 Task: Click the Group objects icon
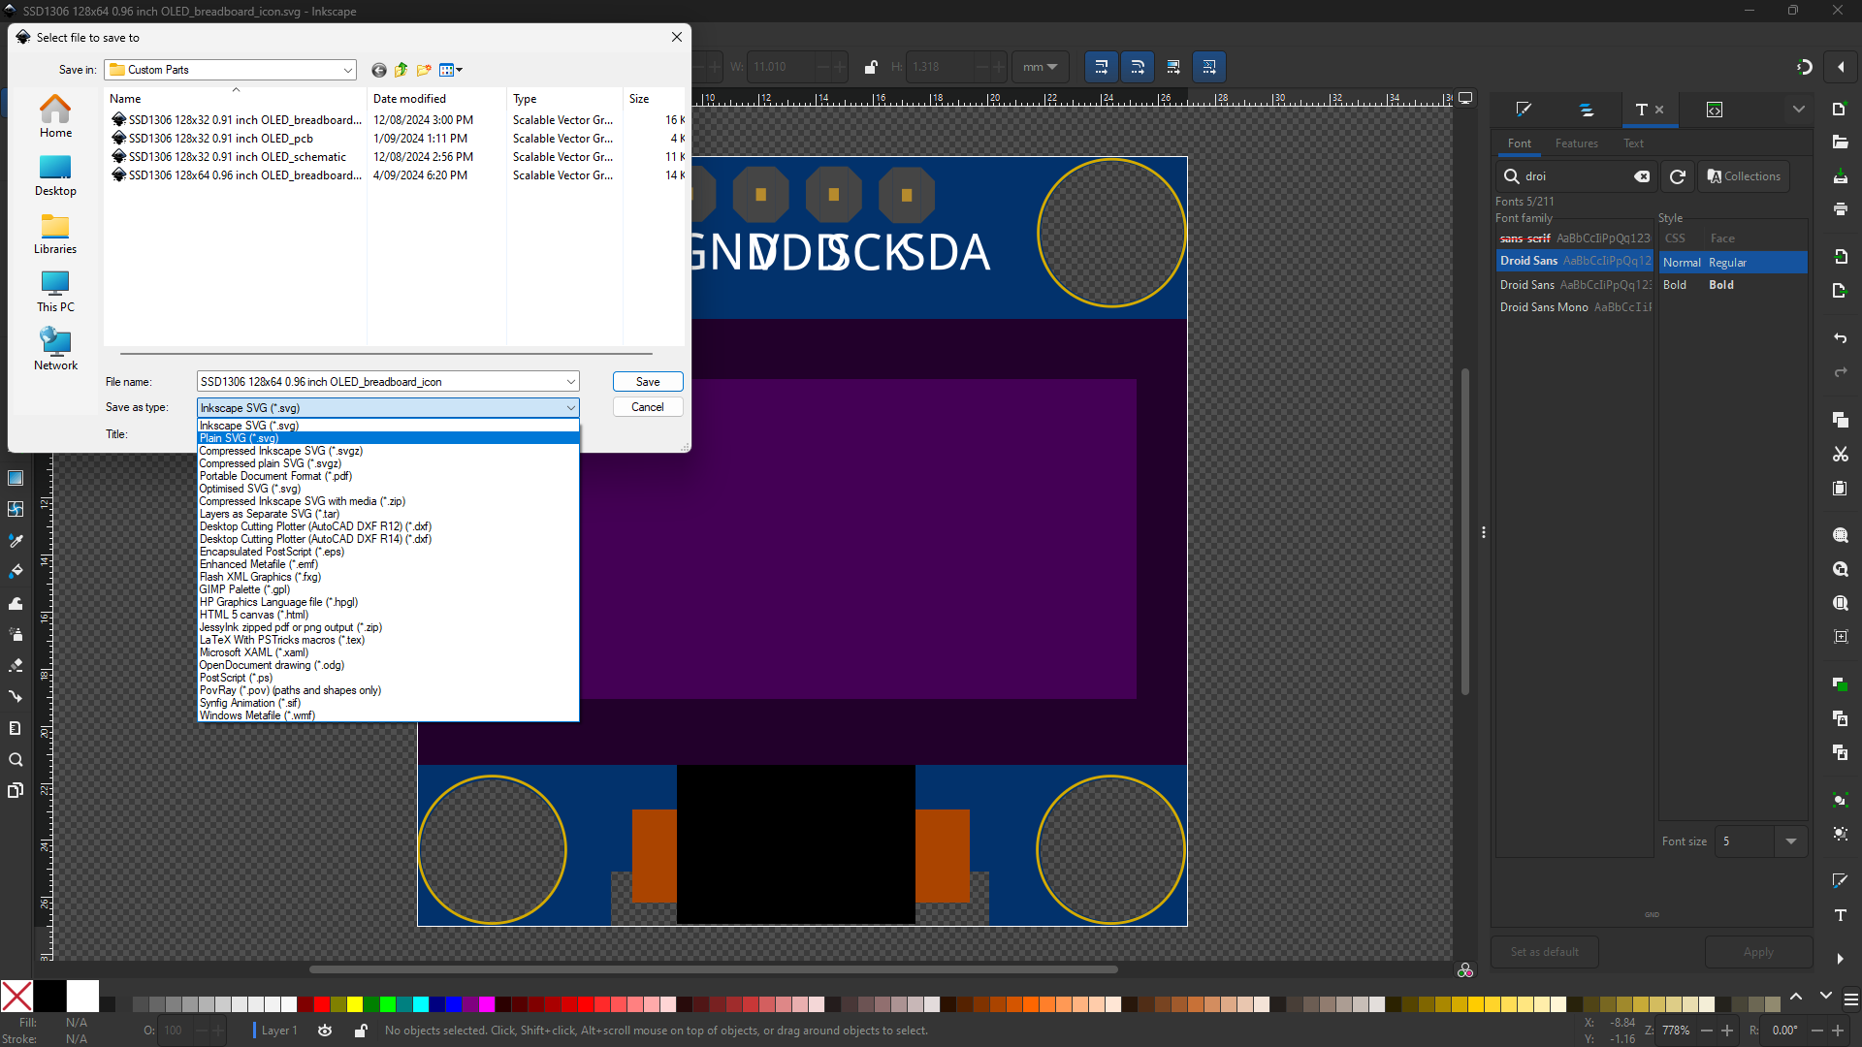coord(1840,801)
